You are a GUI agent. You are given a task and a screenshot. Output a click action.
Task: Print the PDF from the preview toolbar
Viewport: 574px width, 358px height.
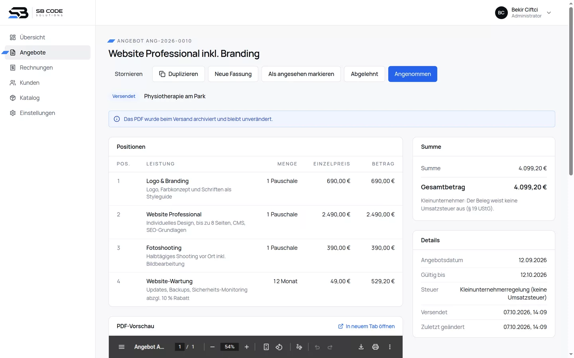point(375,347)
